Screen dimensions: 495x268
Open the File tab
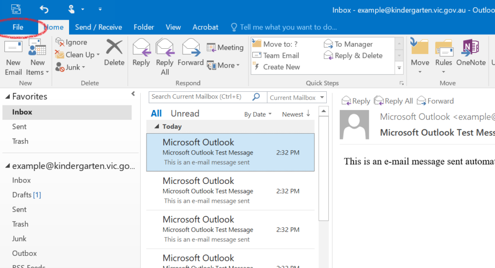pyautogui.click(x=18, y=27)
